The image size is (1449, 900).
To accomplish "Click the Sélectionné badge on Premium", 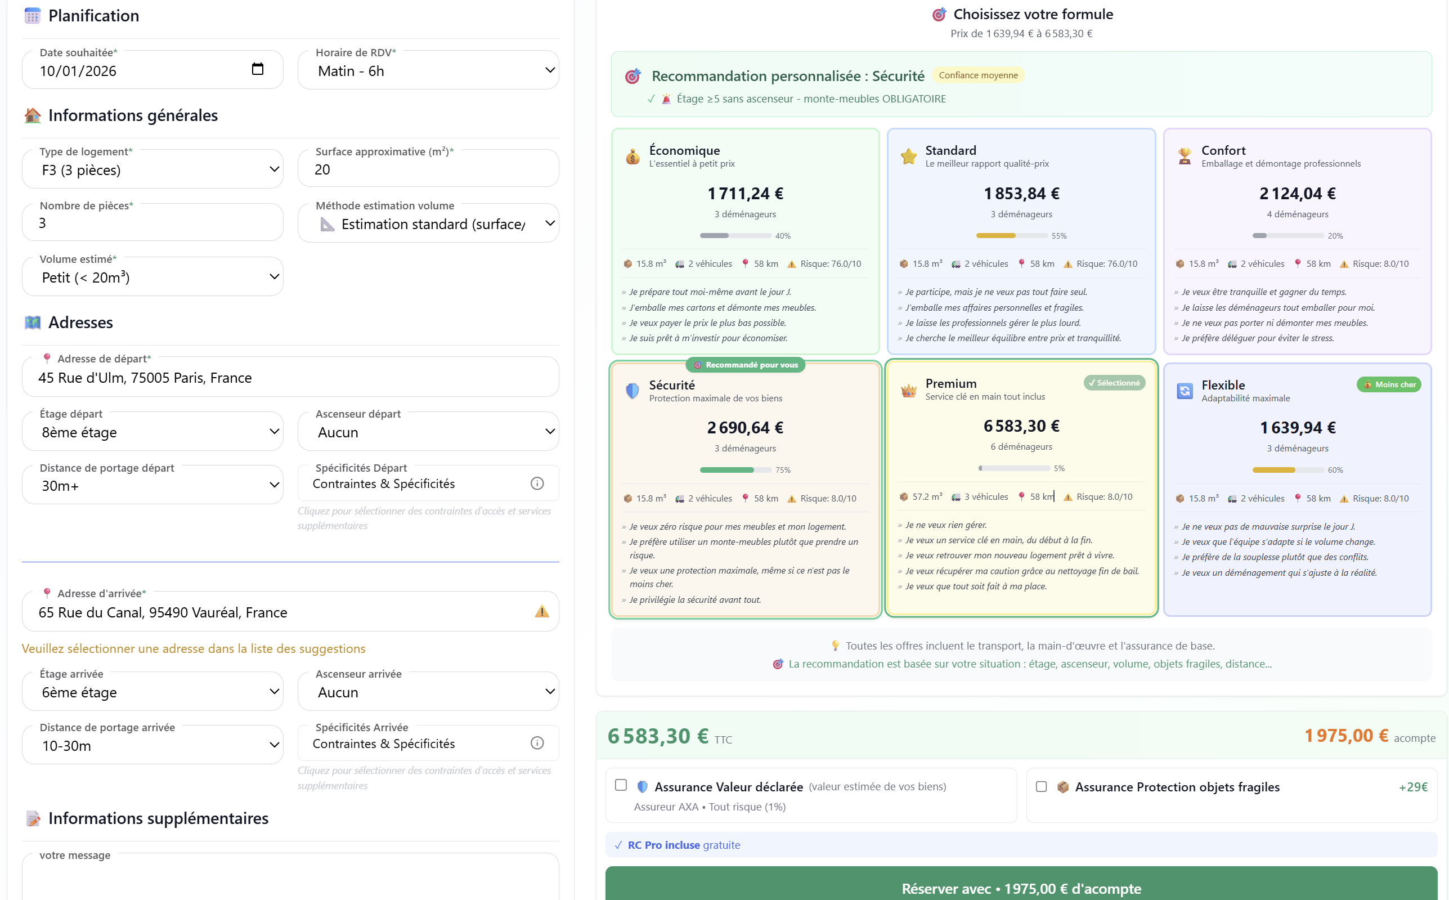I will click(1114, 383).
